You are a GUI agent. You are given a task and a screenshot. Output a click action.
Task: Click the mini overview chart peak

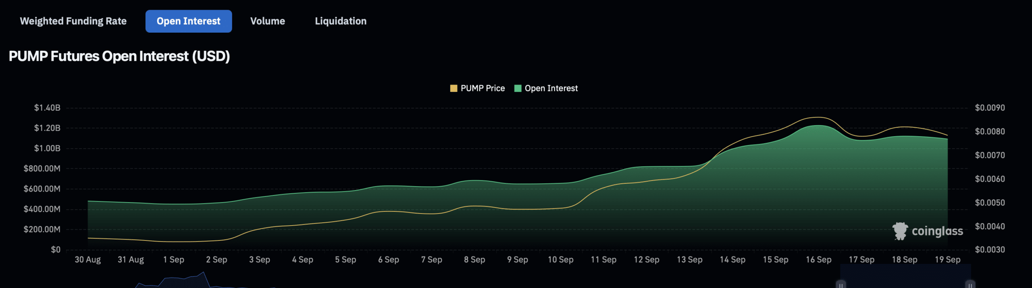point(204,274)
